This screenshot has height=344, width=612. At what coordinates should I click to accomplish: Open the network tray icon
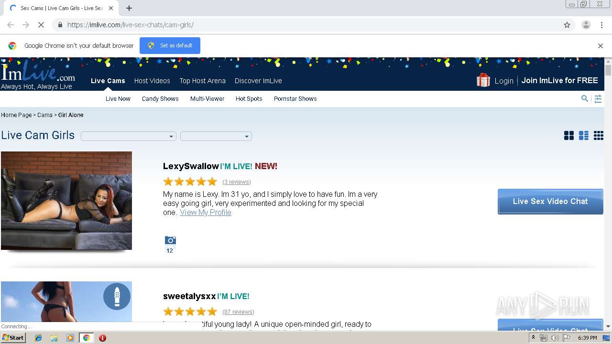[x=543, y=338]
